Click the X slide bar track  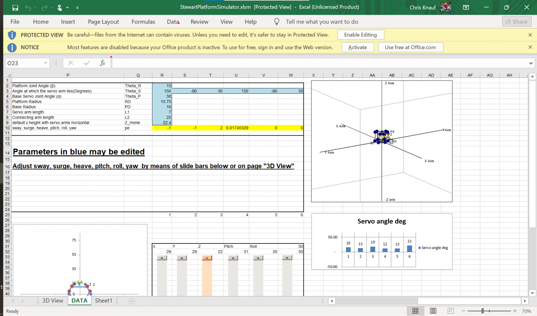162,278
